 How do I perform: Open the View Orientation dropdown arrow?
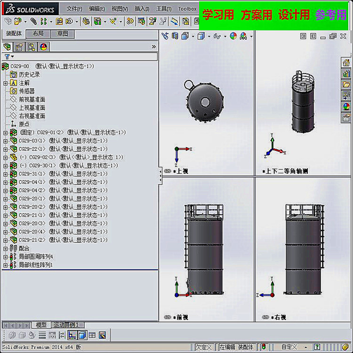click(x=193, y=36)
